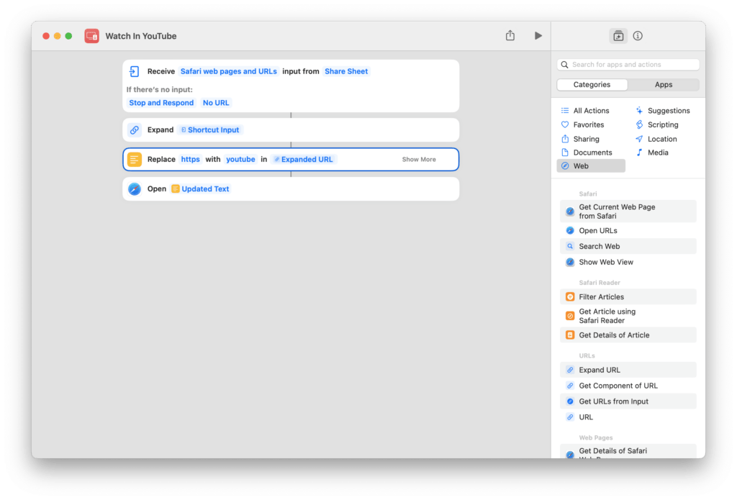Click the Scripting category icon
The width and height of the screenshot is (737, 500).
pyautogui.click(x=641, y=124)
